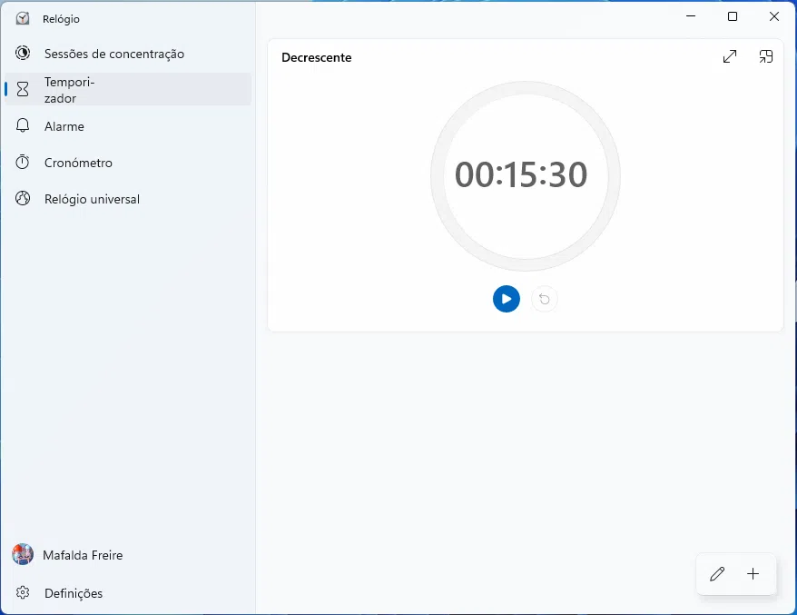This screenshot has width=797, height=615.
Task: Keep the Decrescente timer on top
Action: pyautogui.click(x=765, y=56)
